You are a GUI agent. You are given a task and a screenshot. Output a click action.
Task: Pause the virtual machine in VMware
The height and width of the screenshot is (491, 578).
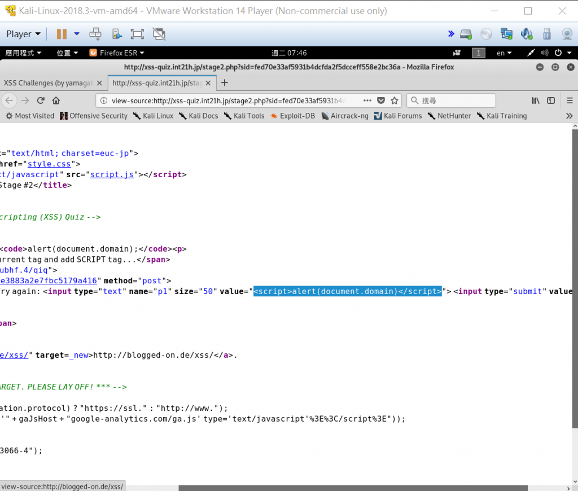tap(62, 34)
